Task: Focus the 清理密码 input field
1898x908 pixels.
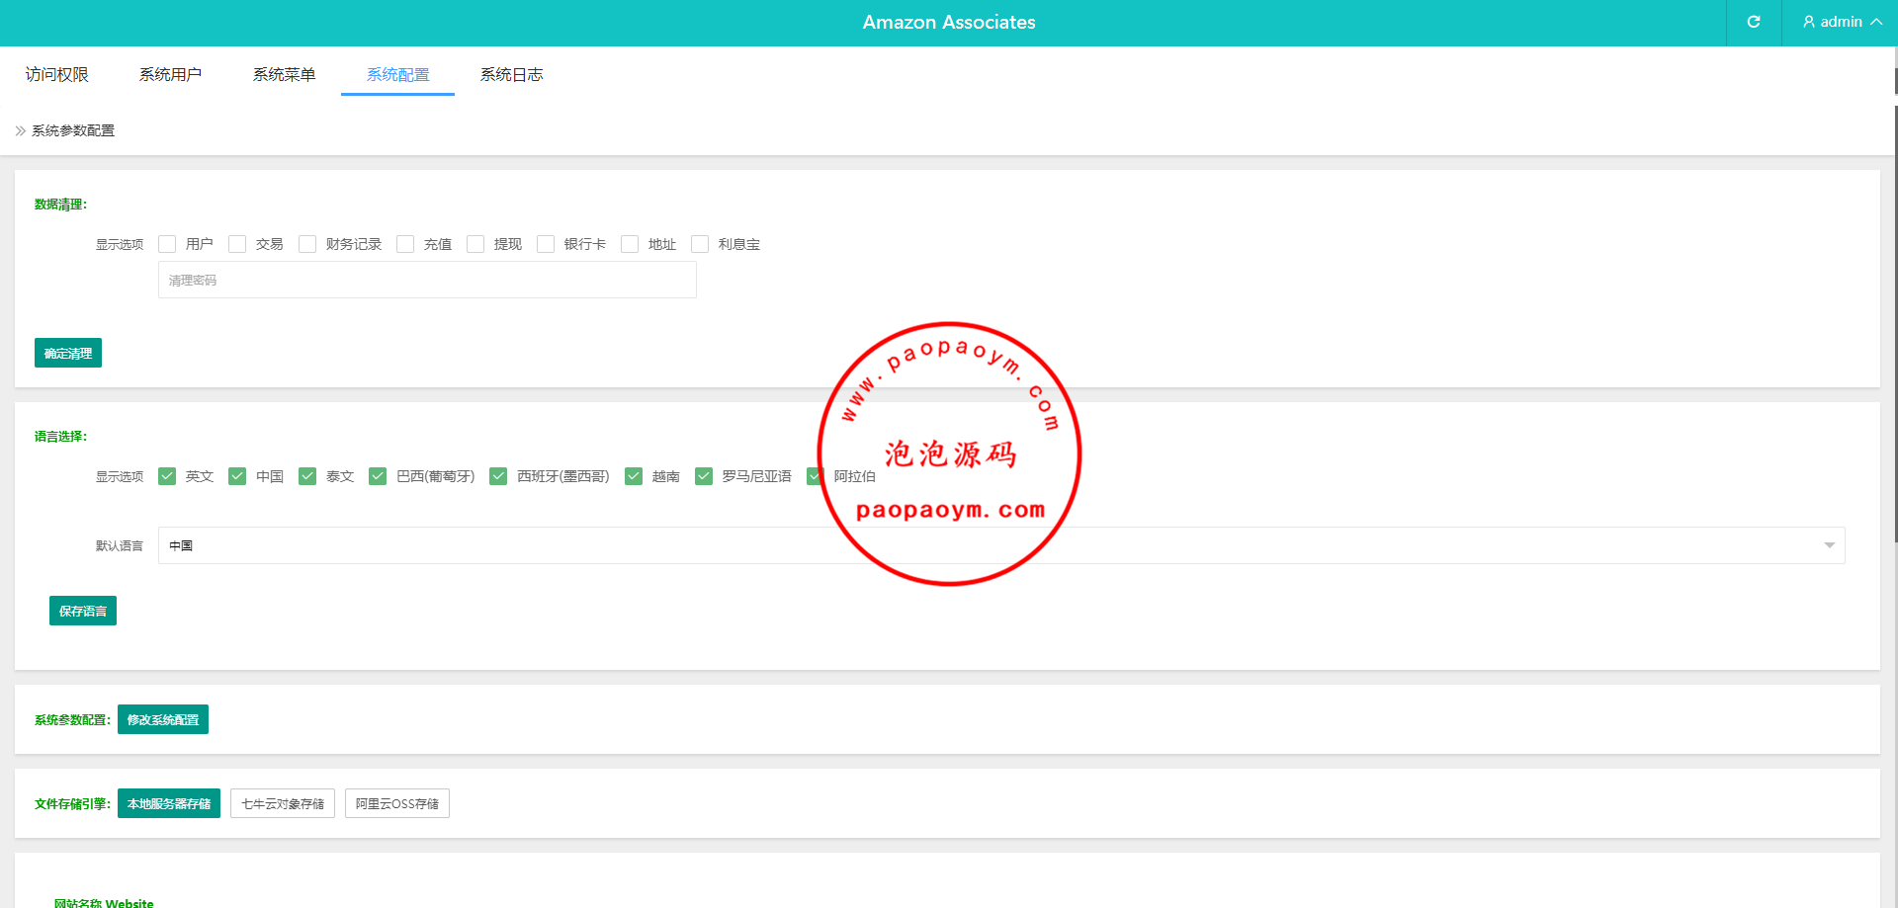Action: coord(427,281)
